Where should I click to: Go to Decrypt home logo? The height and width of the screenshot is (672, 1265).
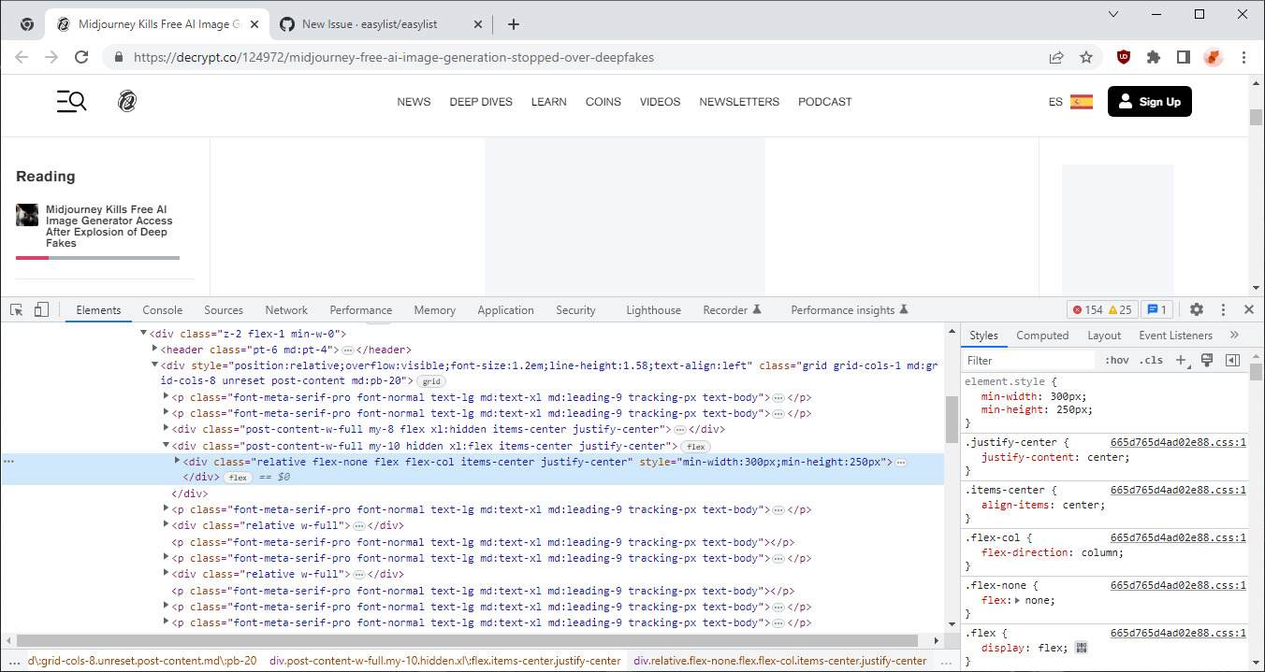point(127,101)
